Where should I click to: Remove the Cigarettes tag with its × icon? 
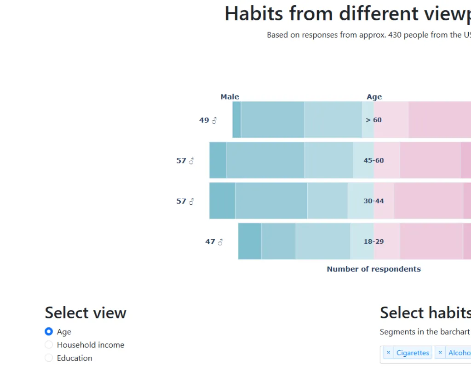click(x=388, y=353)
